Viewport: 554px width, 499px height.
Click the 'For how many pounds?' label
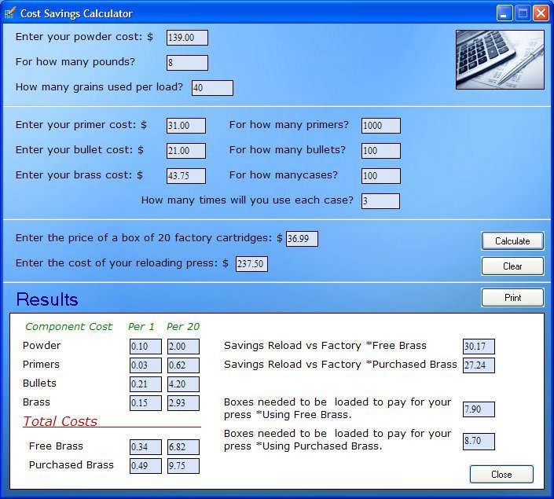tap(75, 62)
